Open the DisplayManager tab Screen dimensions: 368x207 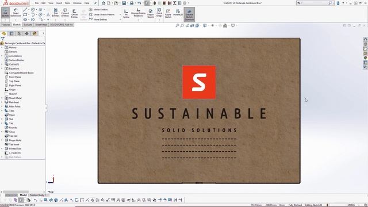point(34,33)
